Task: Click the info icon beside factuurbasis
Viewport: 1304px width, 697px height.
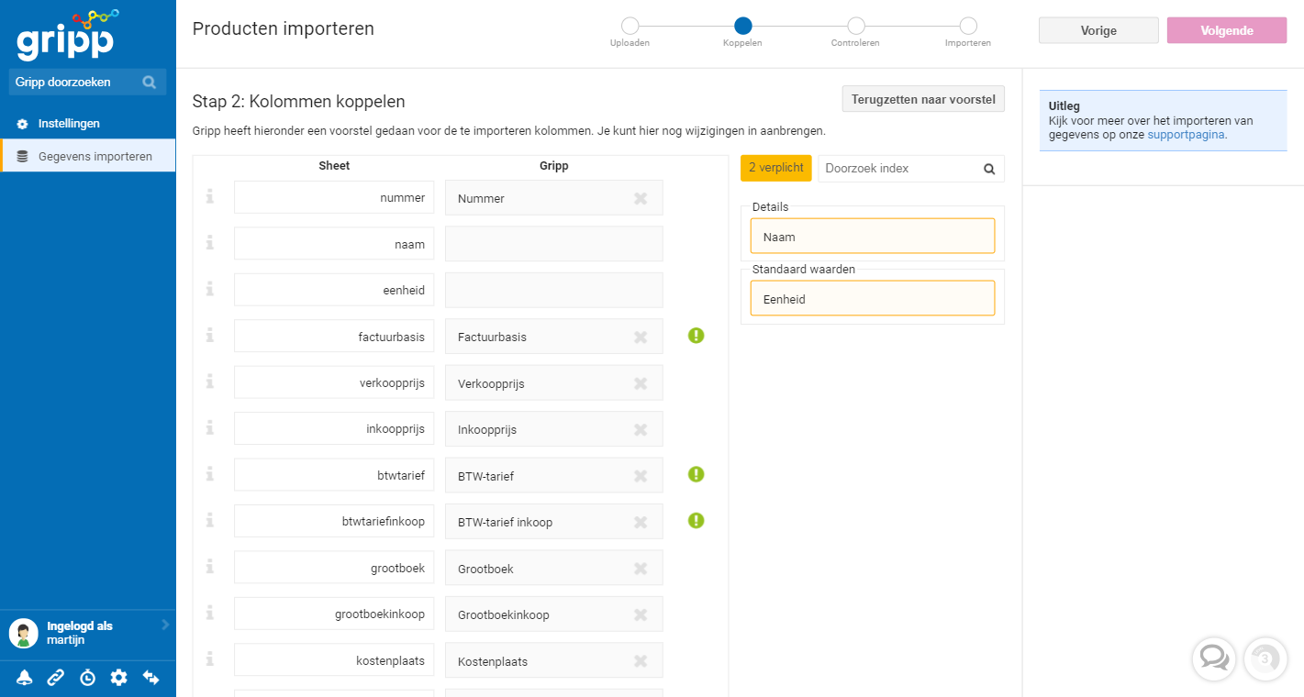Action: [x=210, y=335]
